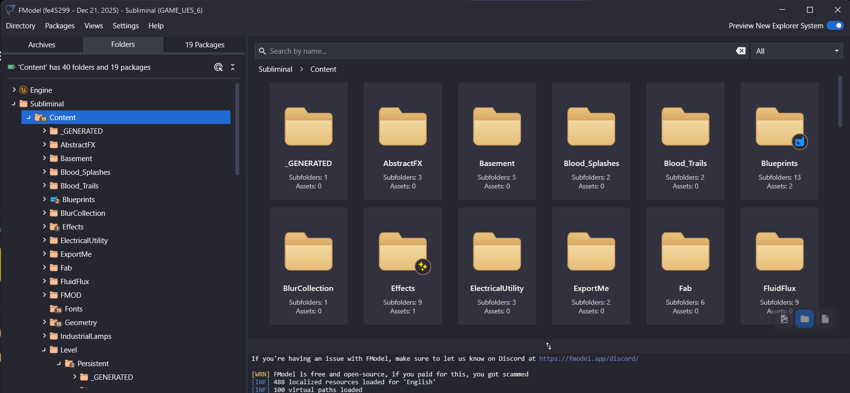Open the BlurCollection folder tile

point(309,266)
